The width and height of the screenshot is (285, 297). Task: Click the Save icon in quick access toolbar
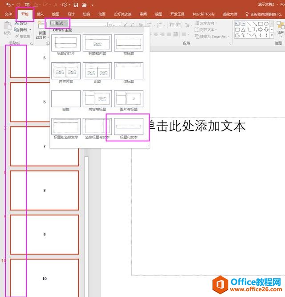coord(76,4)
